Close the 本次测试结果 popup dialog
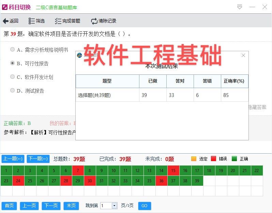The width and height of the screenshot is (272, 213). tap(243, 55)
